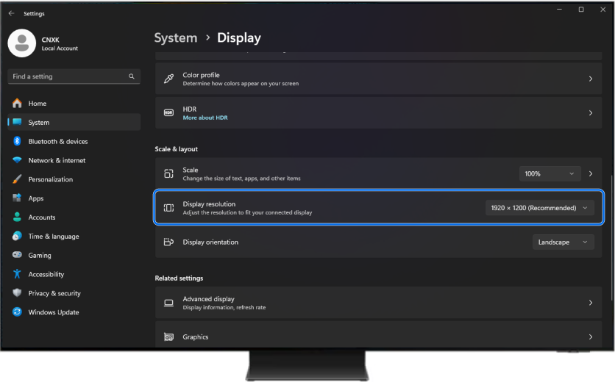Click the Windows Update icon
615x382 pixels.
coord(17,312)
